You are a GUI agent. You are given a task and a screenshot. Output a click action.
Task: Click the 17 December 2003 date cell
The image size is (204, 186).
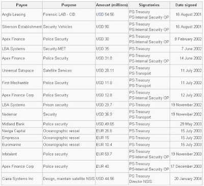coord(186,167)
